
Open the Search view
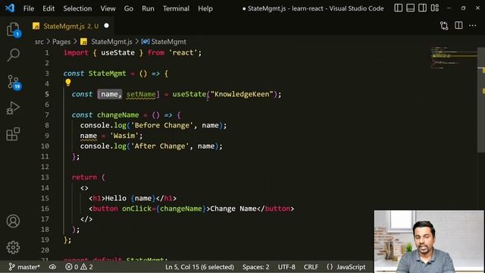(x=13, y=55)
